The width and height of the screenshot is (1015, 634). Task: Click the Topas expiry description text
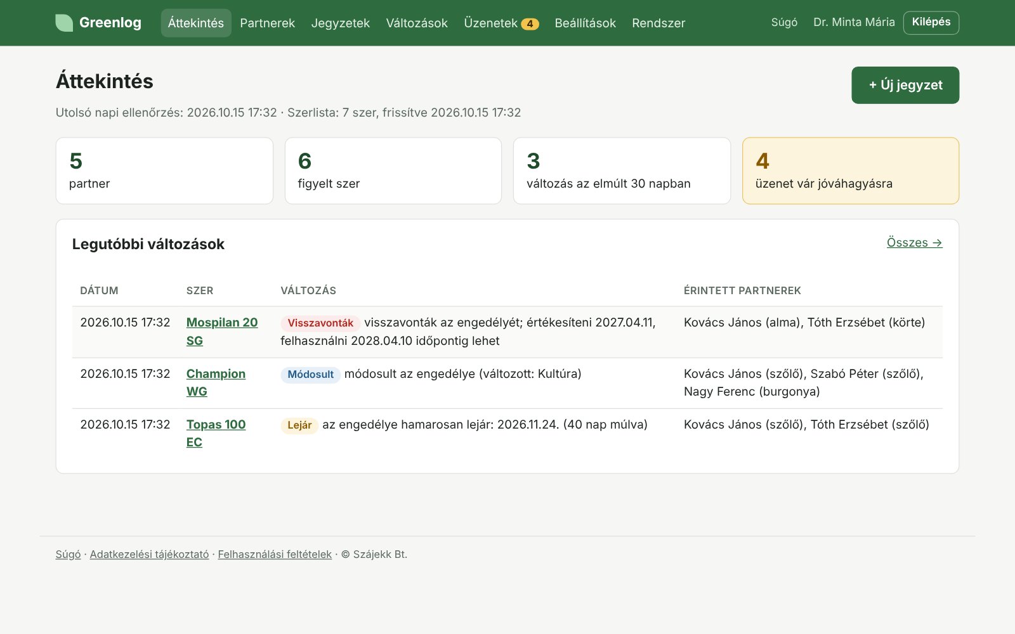click(x=485, y=425)
